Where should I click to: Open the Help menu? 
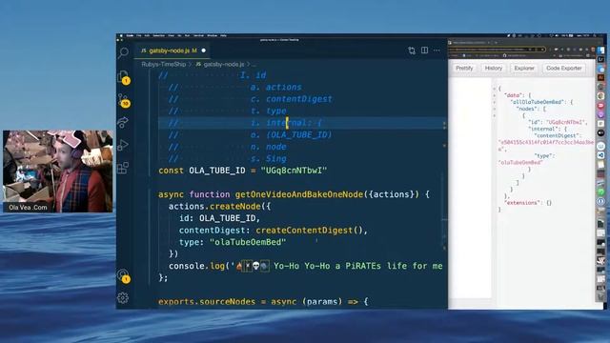pyautogui.click(x=223, y=35)
